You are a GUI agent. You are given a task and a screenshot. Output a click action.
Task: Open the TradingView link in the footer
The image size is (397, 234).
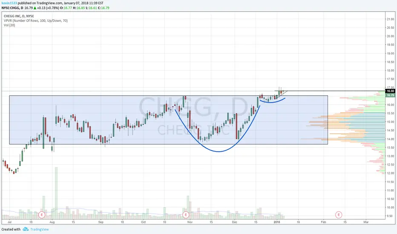[40, 229]
